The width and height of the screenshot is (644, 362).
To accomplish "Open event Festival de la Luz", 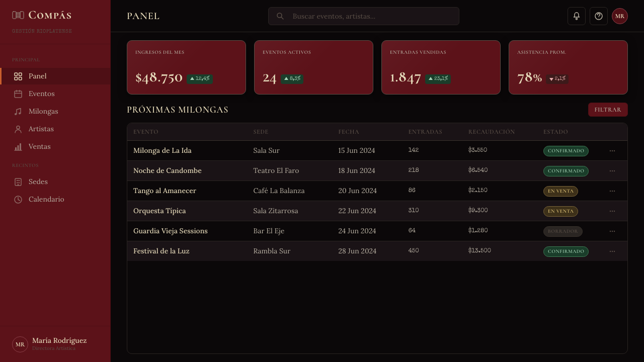I will [x=162, y=251].
